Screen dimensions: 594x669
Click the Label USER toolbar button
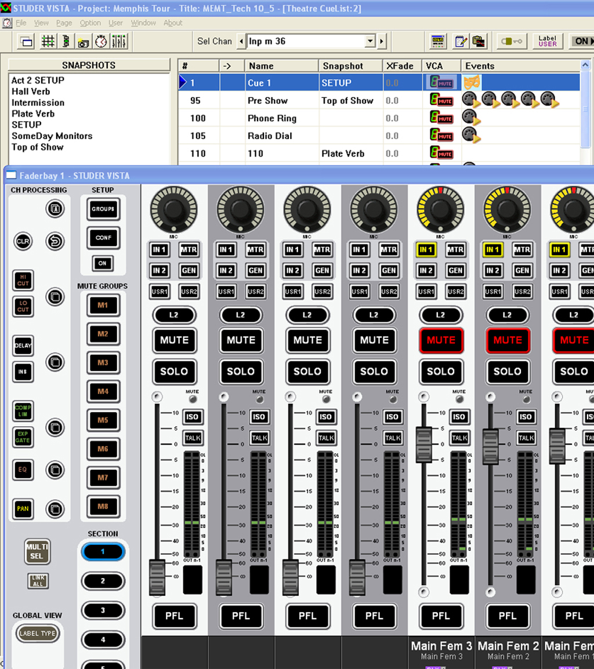click(548, 41)
